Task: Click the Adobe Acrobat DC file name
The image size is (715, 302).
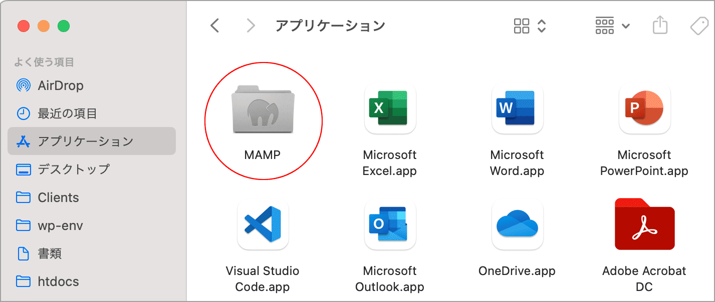Action: tap(644, 279)
